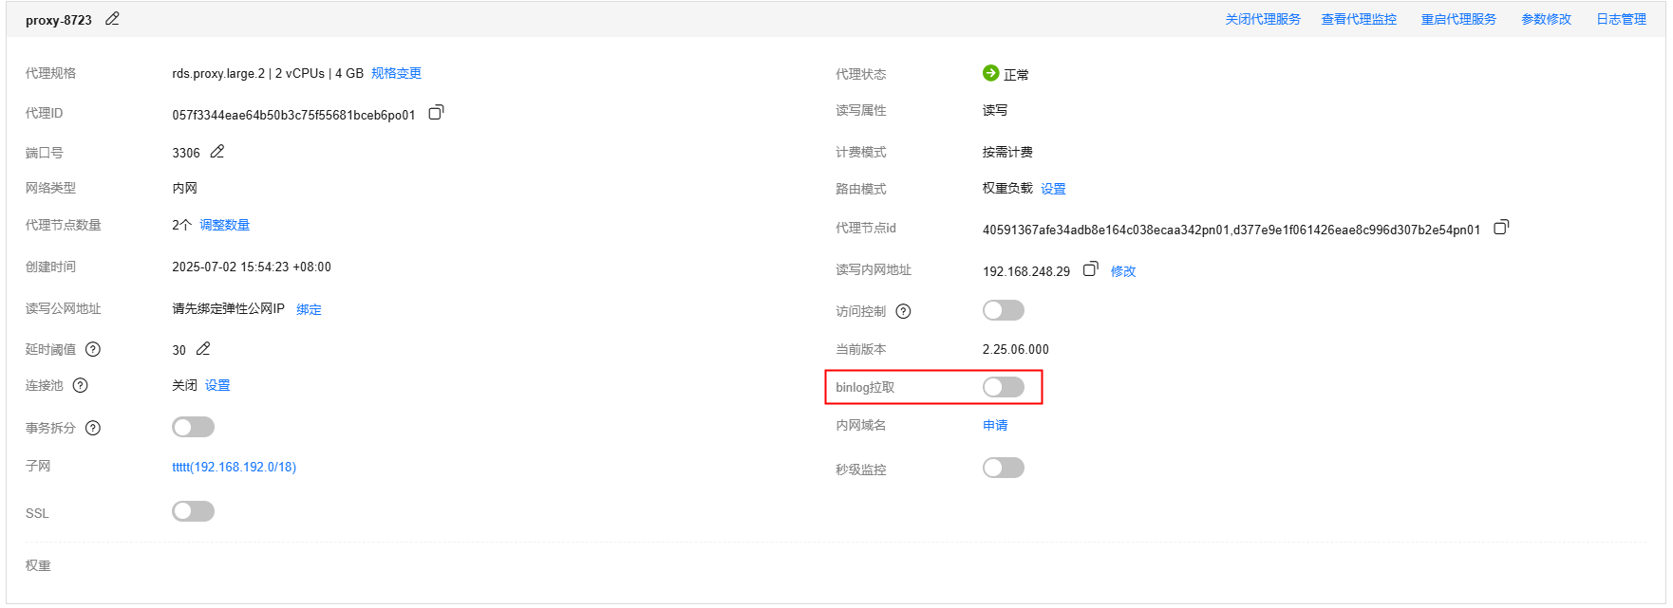Open subnet link ttttt(192.168.192.0/18)
This screenshot has width=1673, height=608.
click(234, 467)
